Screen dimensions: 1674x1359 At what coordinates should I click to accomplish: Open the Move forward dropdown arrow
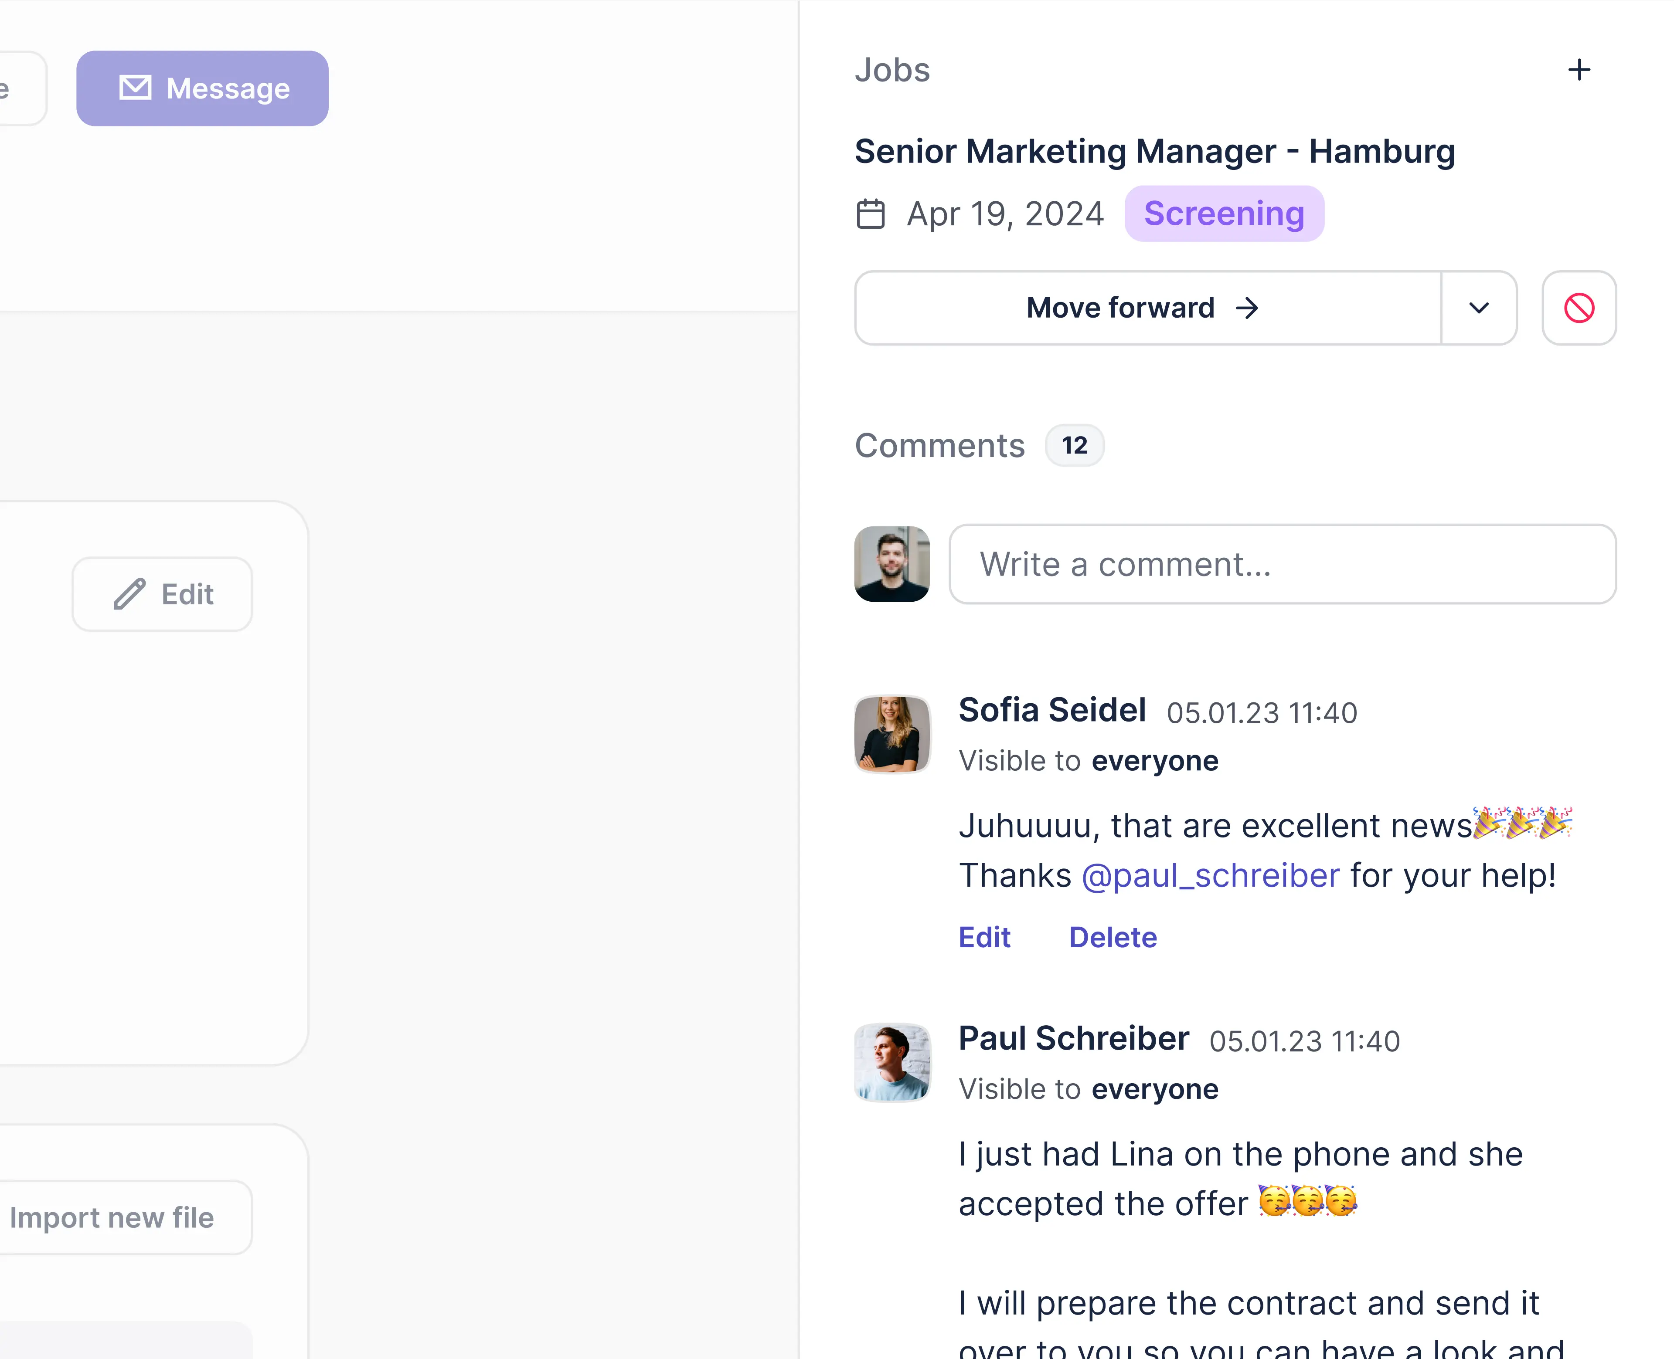(1478, 308)
